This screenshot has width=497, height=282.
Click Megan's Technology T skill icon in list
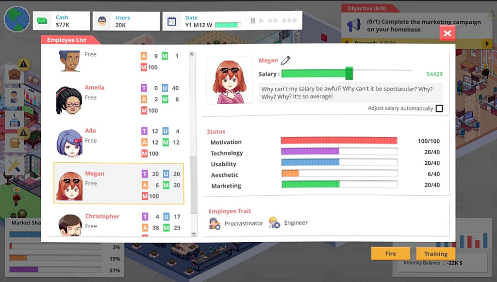[145, 174]
